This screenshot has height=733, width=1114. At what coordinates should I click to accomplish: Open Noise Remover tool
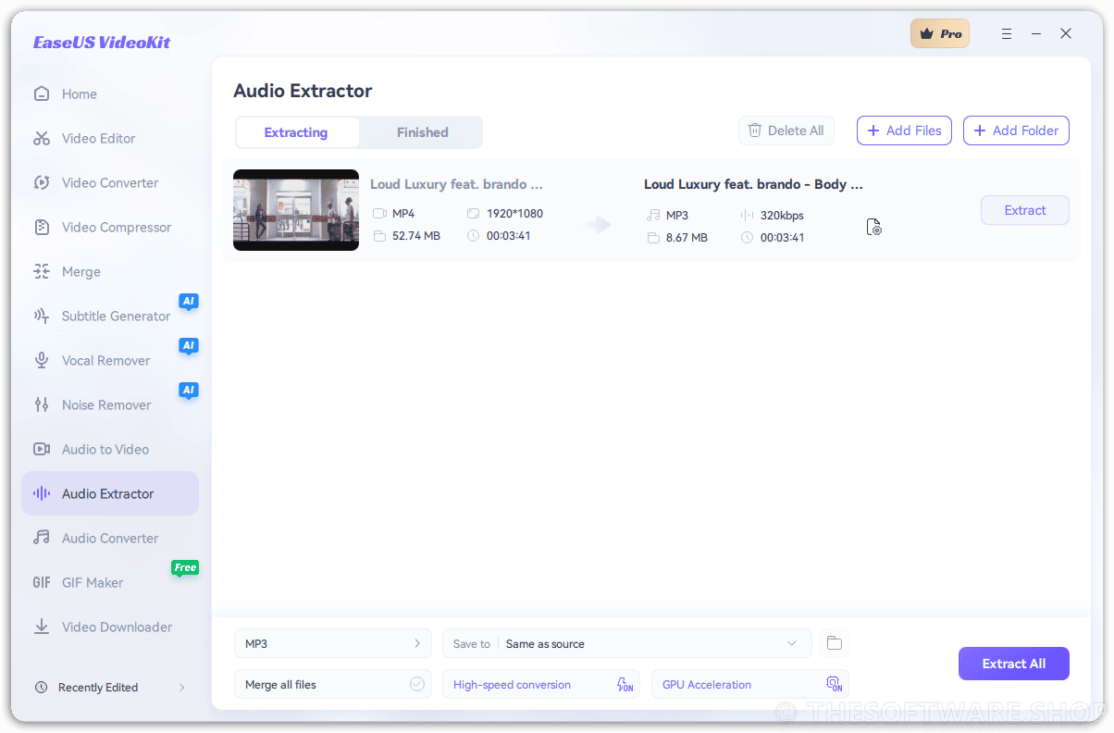tap(109, 404)
